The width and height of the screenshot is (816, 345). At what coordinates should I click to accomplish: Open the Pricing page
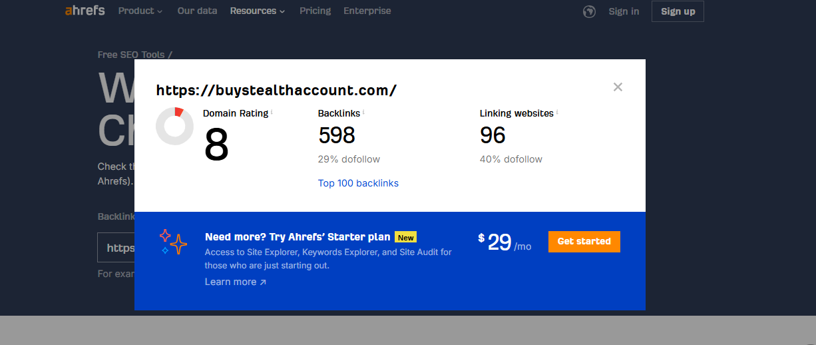pyautogui.click(x=315, y=11)
